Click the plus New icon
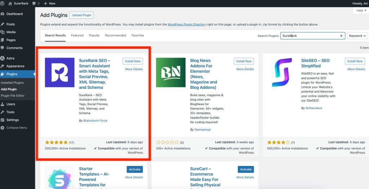The width and height of the screenshot is (369, 189). click(45, 4)
